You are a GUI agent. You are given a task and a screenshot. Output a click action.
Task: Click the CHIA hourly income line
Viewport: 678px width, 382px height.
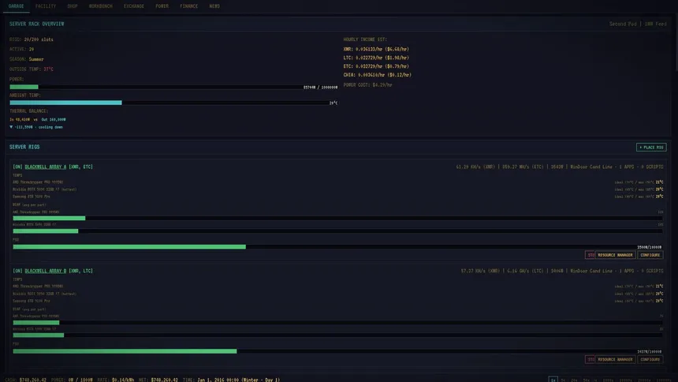(378, 75)
